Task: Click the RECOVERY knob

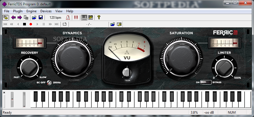Action: point(29,68)
